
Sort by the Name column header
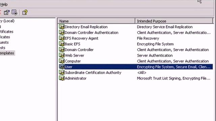[x=97, y=21]
